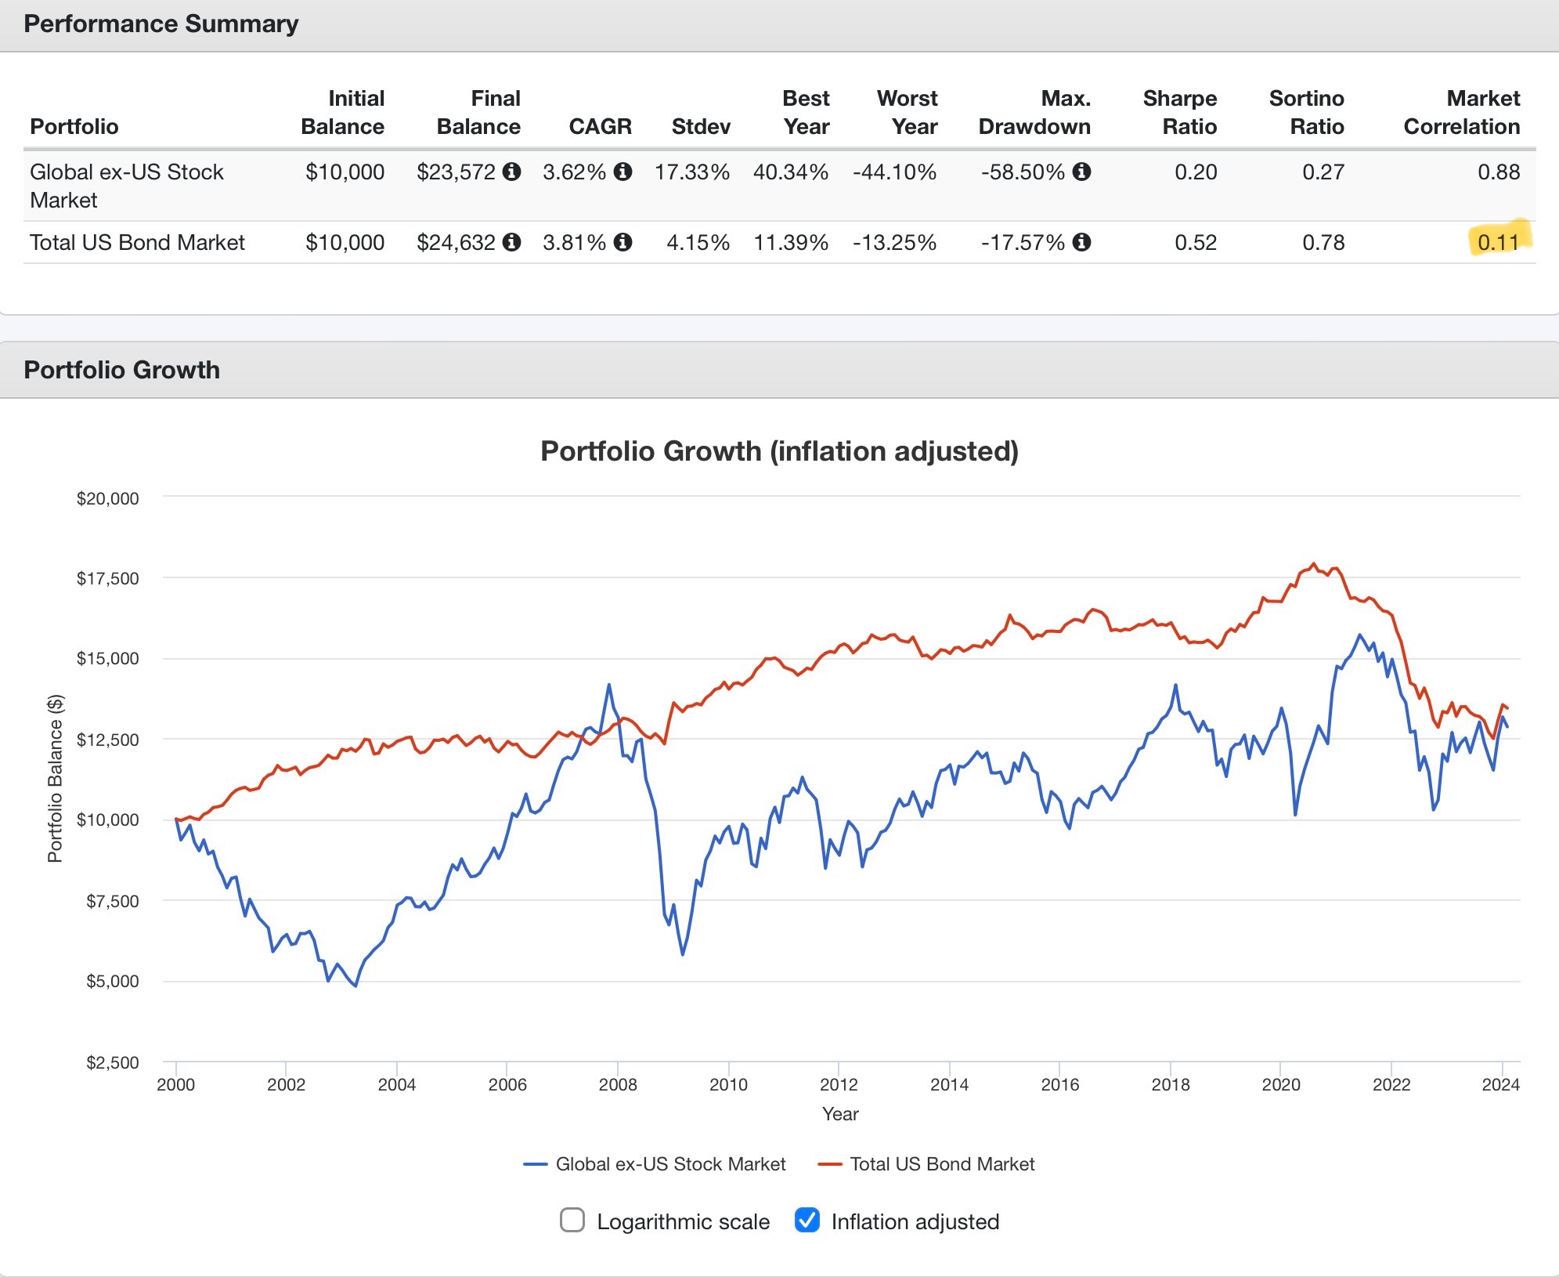Viewport: 1559px width, 1277px height.
Task: Open info icon next to 3.62% CAGR
Action: 623,172
